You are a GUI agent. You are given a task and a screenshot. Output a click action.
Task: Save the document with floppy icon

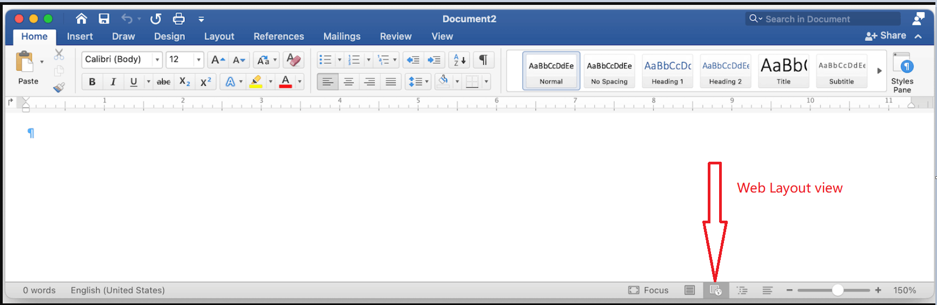coord(104,19)
